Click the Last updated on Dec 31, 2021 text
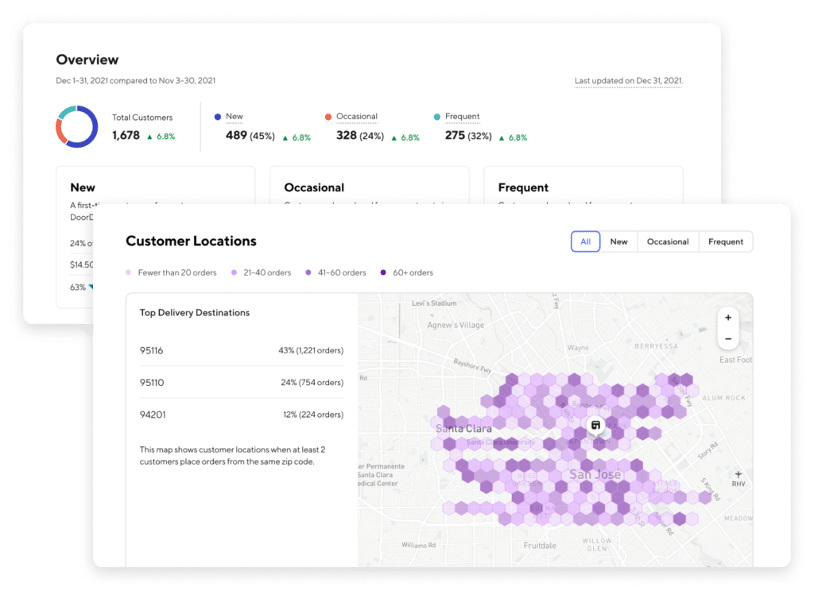Viewport: 814px width, 602px height. 629,80
